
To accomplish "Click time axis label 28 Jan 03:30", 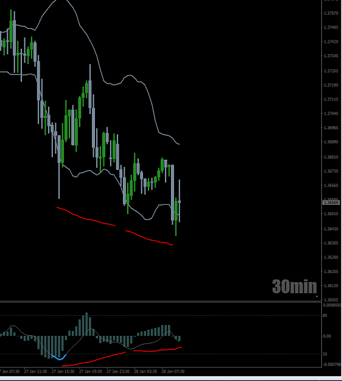I will tap(145, 371).
